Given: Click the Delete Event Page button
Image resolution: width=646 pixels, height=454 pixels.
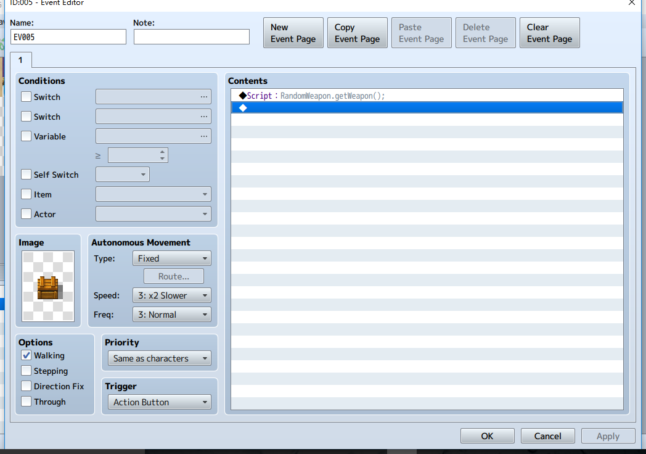Looking at the screenshot, I should 485,33.
